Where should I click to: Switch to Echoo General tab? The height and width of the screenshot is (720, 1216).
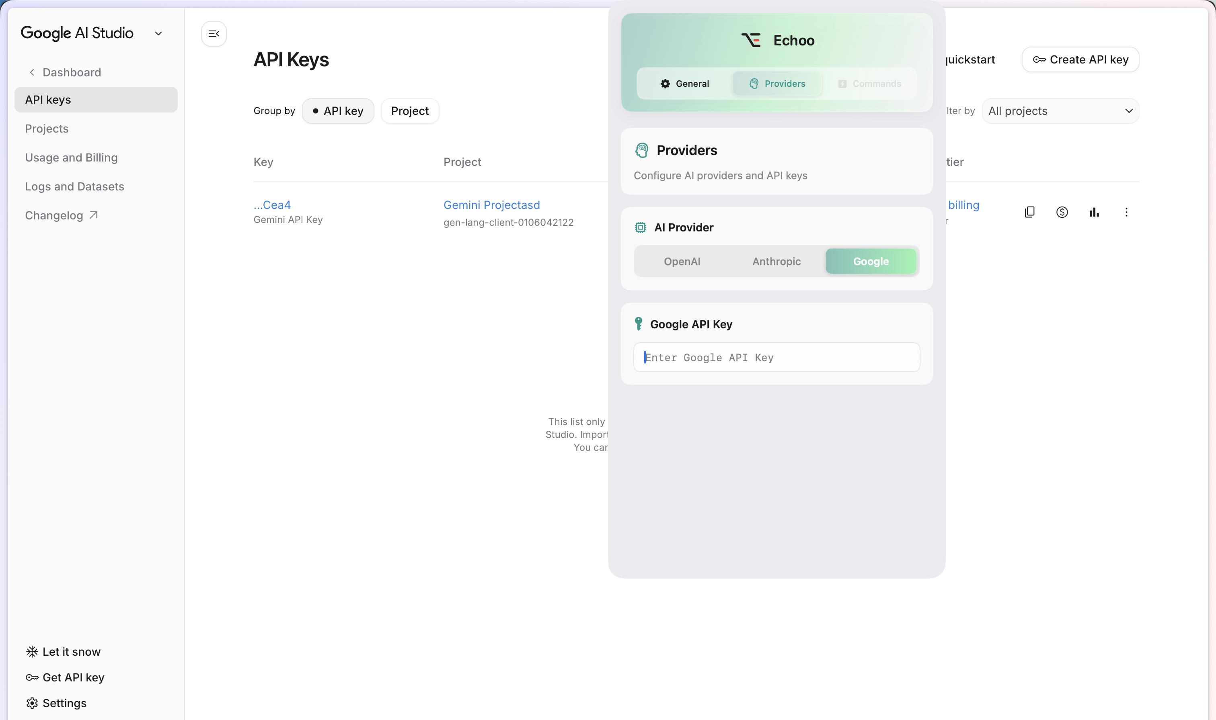click(x=684, y=84)
